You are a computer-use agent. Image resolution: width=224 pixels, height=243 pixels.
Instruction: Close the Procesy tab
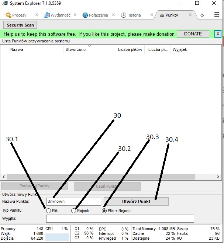37,15
